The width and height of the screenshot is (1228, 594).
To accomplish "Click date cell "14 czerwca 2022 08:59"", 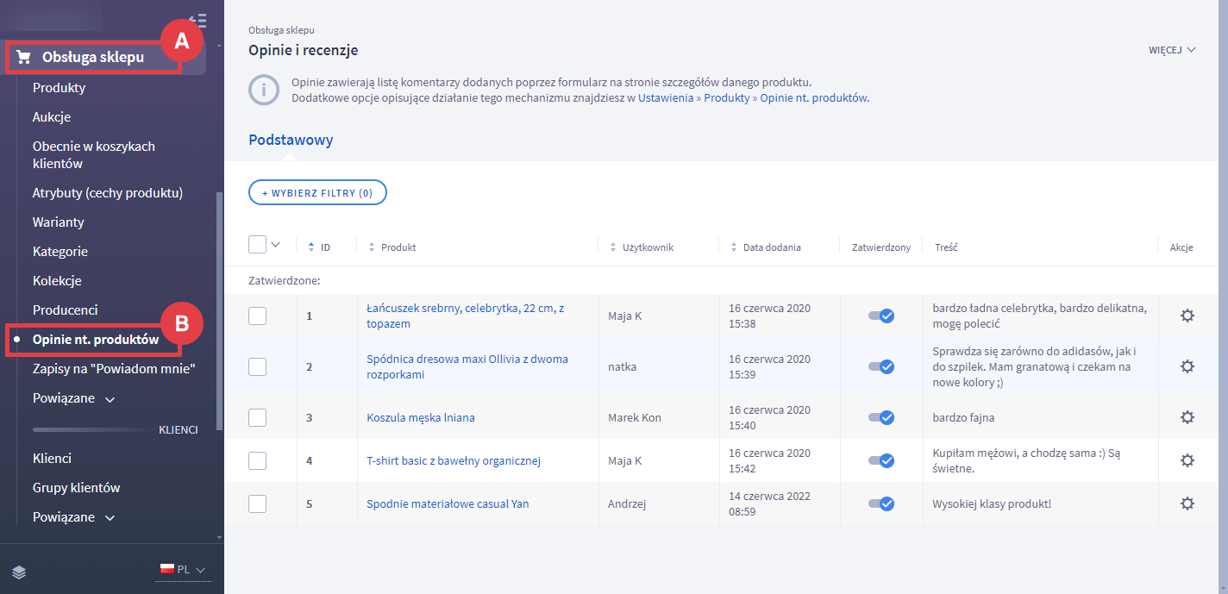I will (x=769, y=503).
